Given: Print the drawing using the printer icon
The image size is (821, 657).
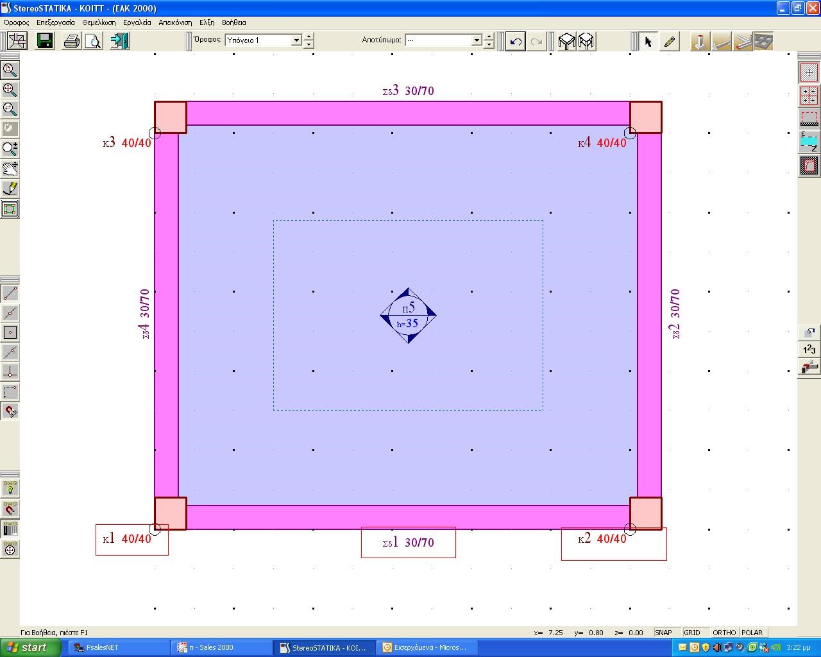Looking at the screenshot, I should tap(71, 41).
